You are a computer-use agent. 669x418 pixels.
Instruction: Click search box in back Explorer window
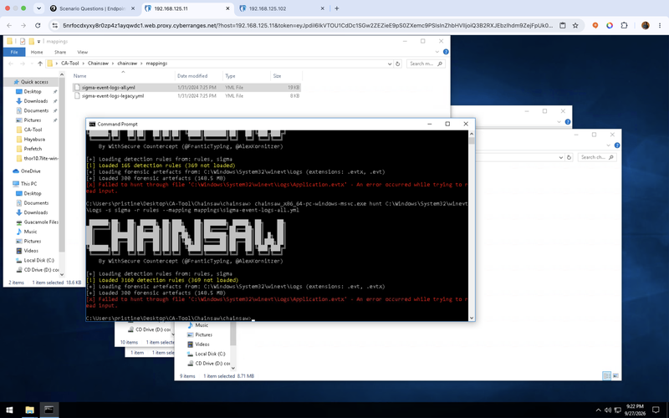tap(597, 157)
